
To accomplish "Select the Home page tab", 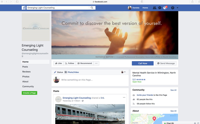I will coord(35,62).
